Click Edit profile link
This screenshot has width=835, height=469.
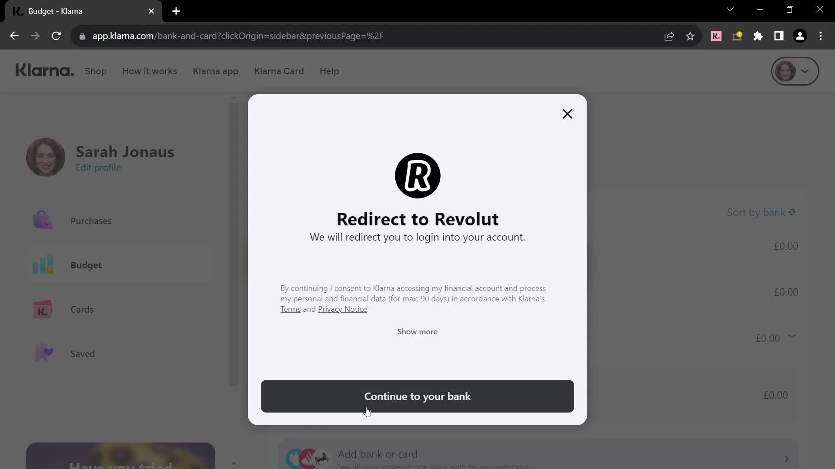[98, 168]
